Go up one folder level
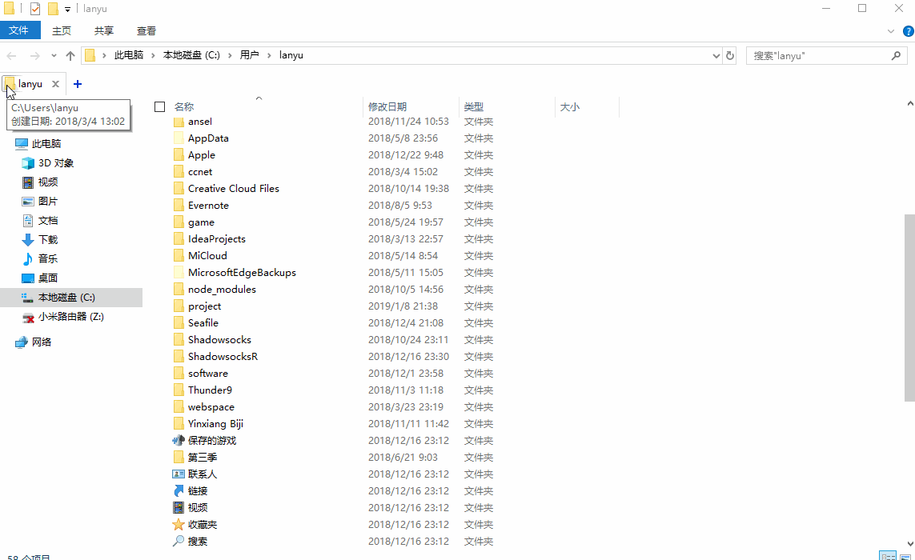Viewport: 915px width, 560px height. [70, 56]
